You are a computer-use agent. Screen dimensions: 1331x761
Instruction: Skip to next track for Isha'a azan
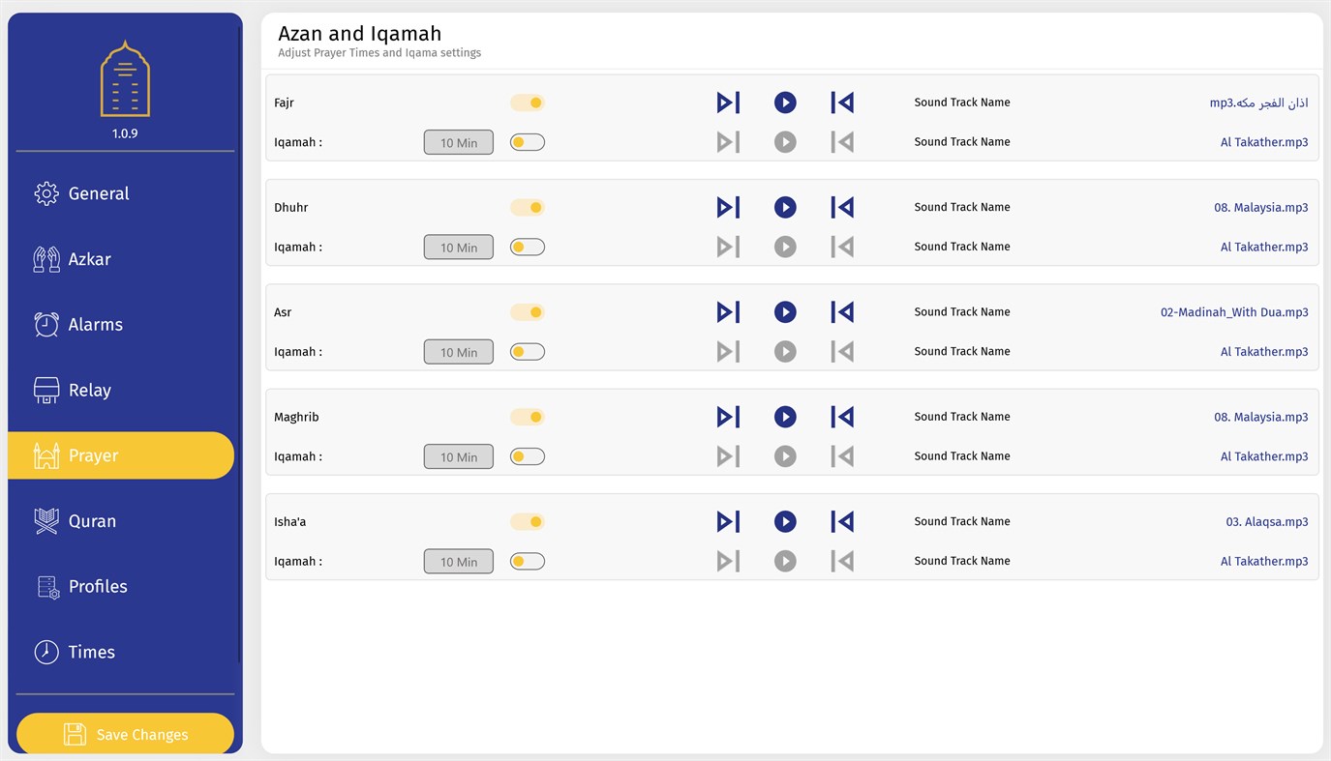coord(728,521)
